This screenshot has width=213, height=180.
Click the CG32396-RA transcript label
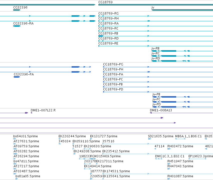pyautogui.click(x=23, y=23)
